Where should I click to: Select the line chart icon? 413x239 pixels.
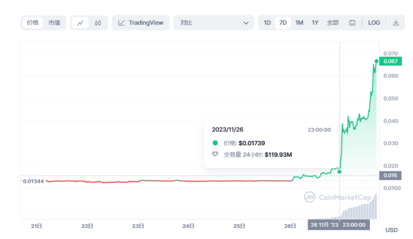[x=80, y=23]
